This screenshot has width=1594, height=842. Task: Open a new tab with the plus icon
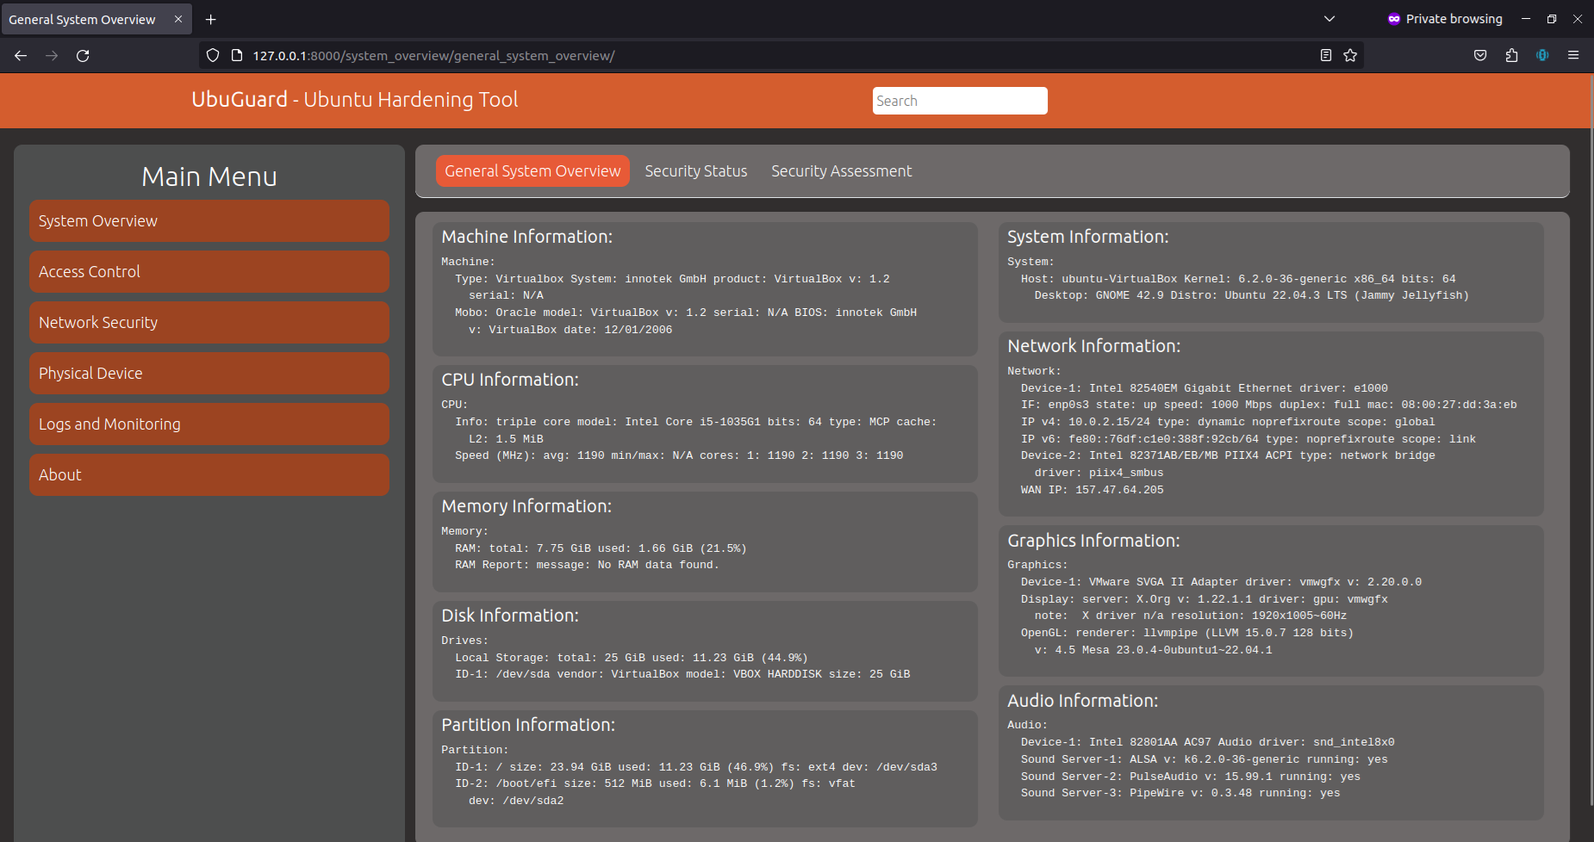[x=210, y=19]
